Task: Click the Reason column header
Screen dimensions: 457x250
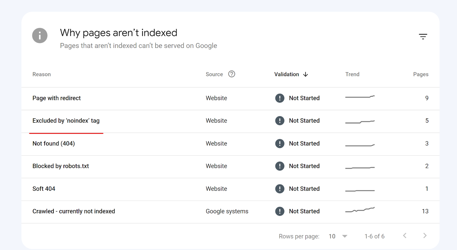Action: (42, 74)
